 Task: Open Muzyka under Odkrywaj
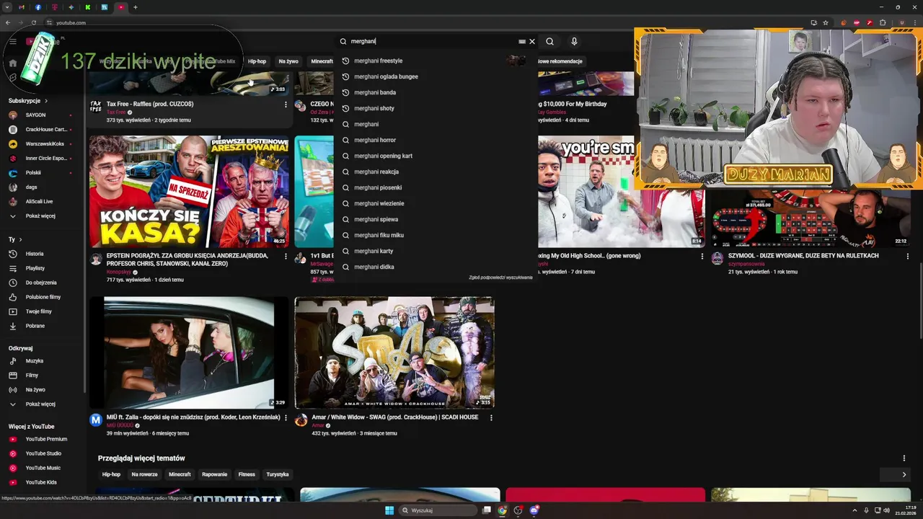pyautogui.click(x=34, y=360)
